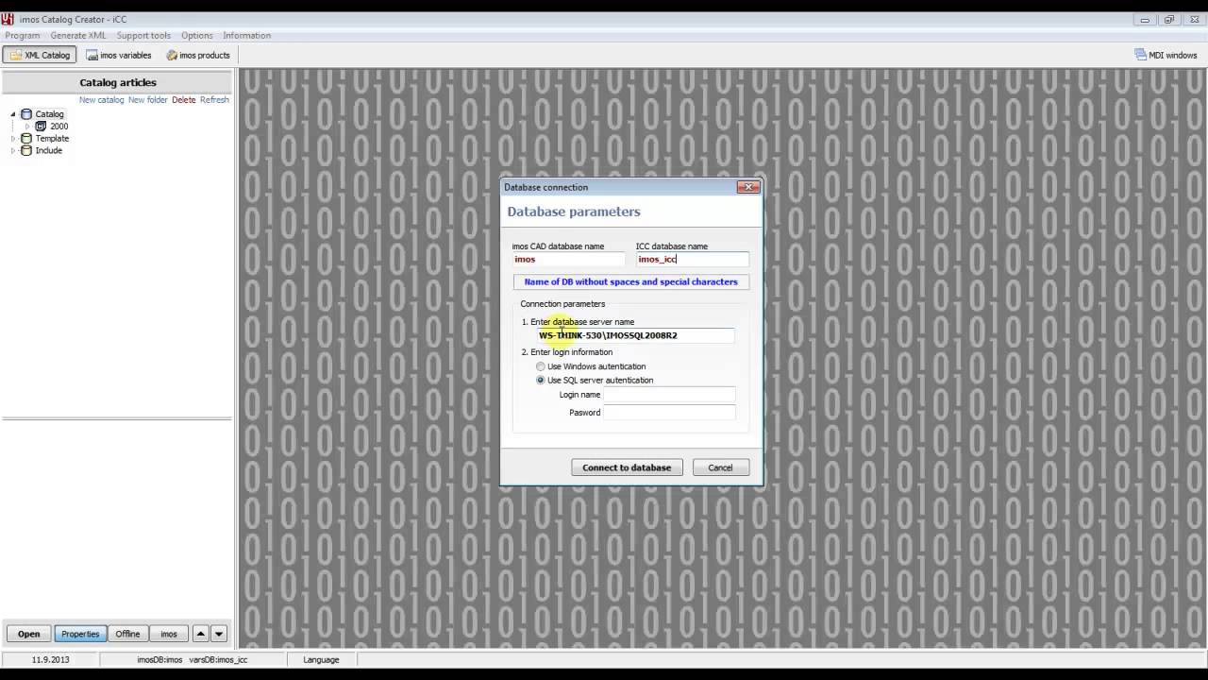Select the 2000 tree item label
The image size is (1208, 680).
(x=59, y=127)
